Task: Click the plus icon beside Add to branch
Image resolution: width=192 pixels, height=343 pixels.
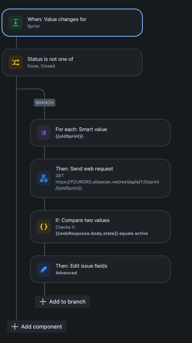Action: click(43, 302)
